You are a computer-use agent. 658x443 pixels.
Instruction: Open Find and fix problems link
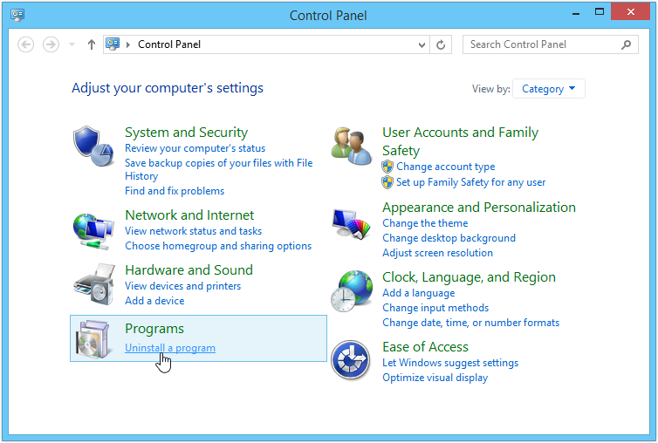(x=175, y=191)
